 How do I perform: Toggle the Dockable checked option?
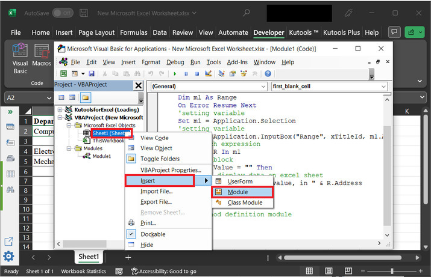(x=153, y=234)
